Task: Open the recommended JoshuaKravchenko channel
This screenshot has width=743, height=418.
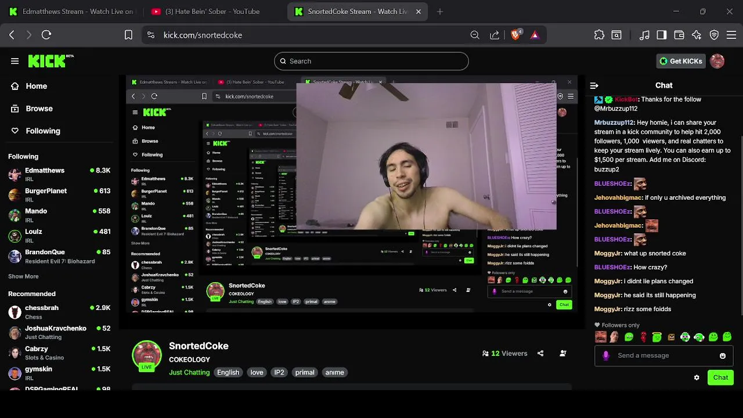Action: pyautogui.click(x=59, y=332)
